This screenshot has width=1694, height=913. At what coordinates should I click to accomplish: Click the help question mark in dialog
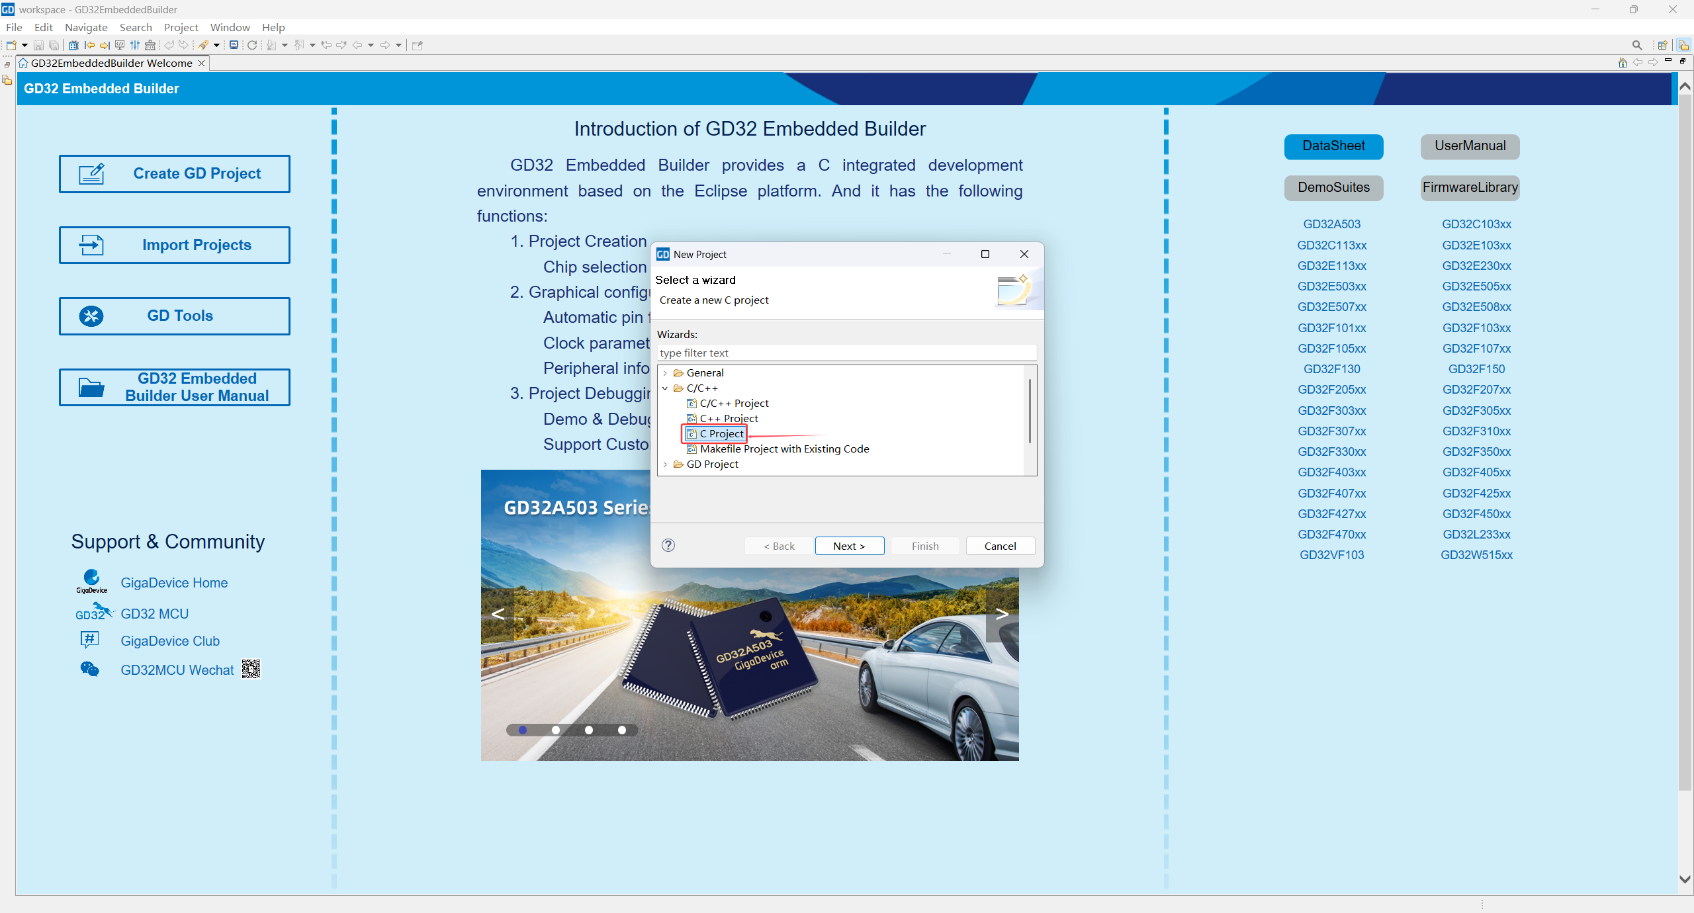pyautogui.click(x=668, y=545)
